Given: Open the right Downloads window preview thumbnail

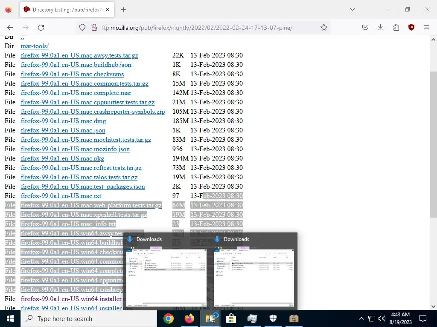Looking at the screenshot, I should [x=253, y=278].
